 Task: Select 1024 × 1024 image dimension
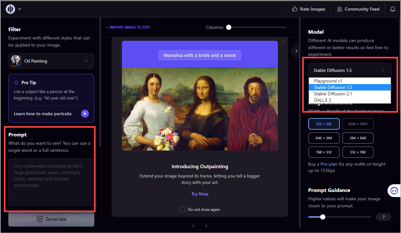358,124
